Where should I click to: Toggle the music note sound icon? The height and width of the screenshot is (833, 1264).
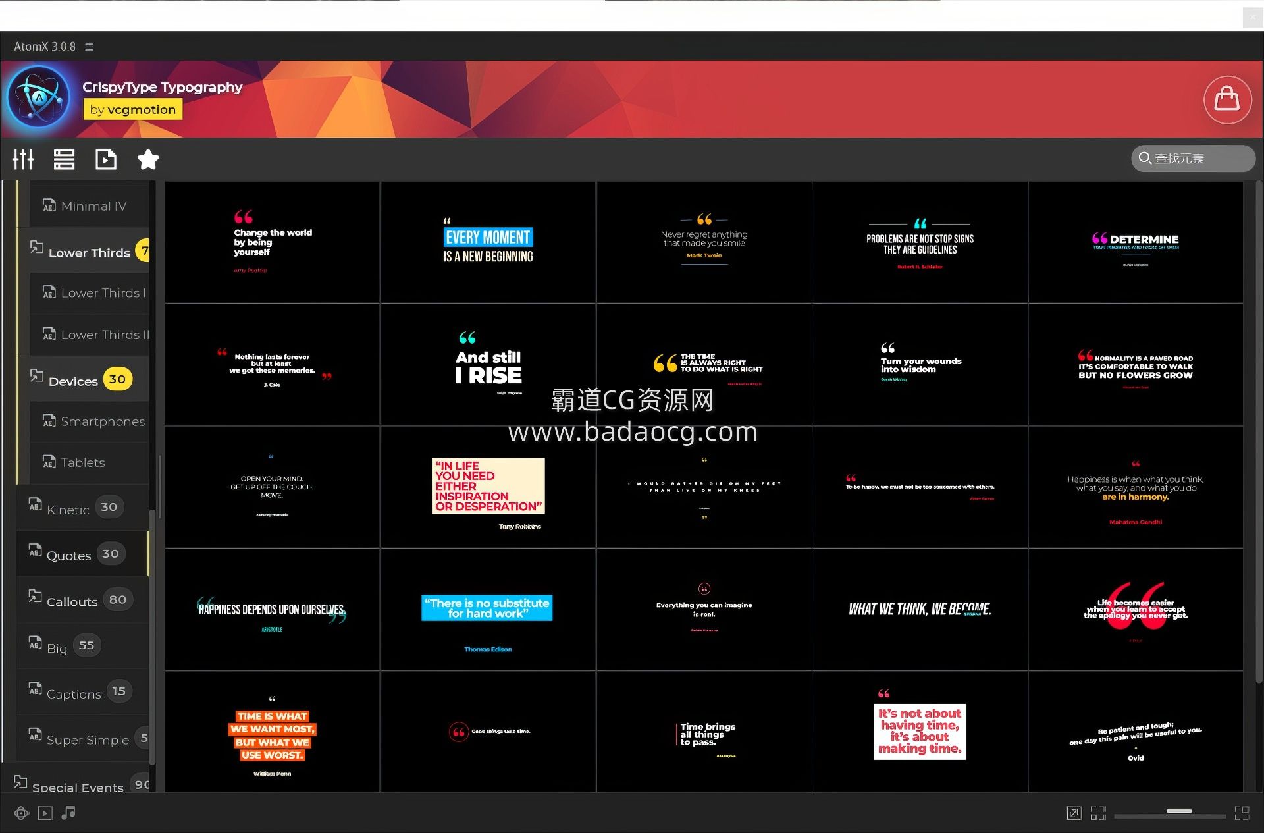(x=68, y=813)
